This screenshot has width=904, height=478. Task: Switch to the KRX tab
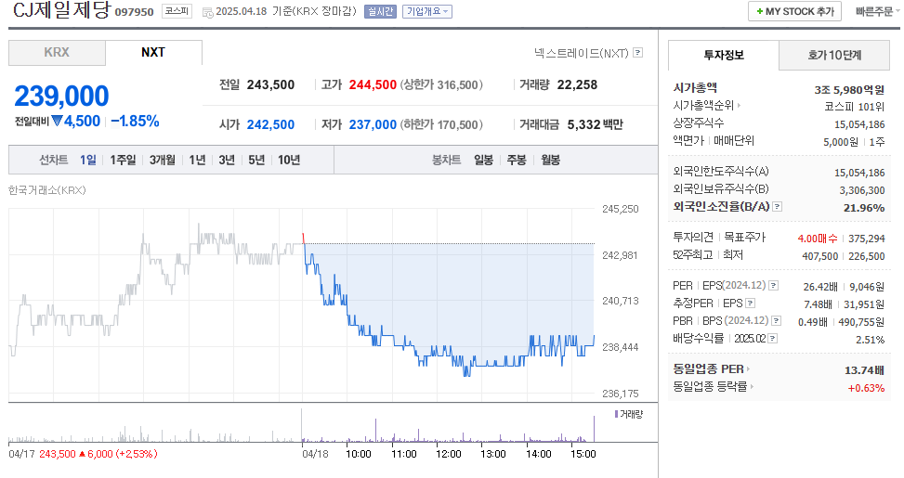coord(57,52)
